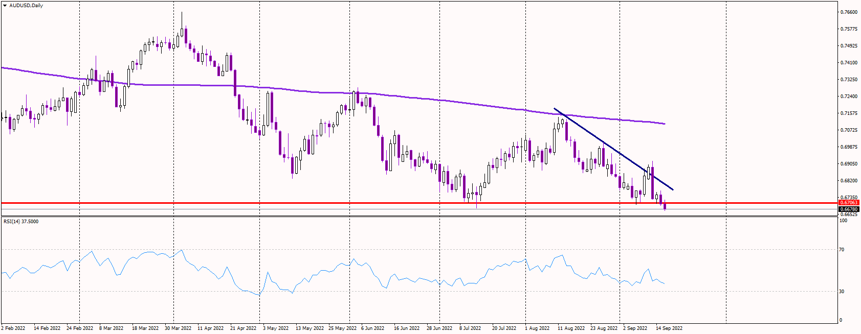This screenshot has height=334, width=861.
Task: Click the 8 Mar 2022 date label
Action: pos(111,328)
